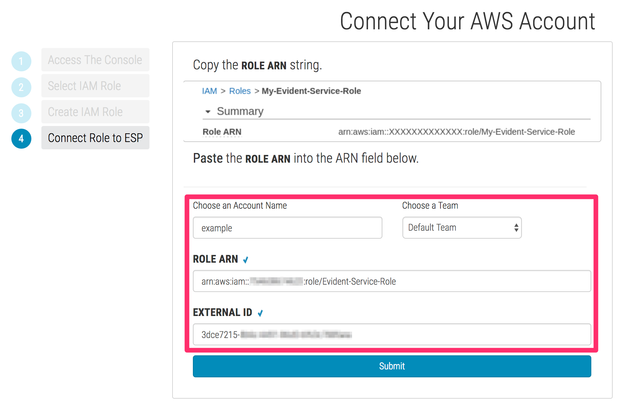This screenshot has height=404, width=618.
Task: Click the checkmark icon beside ROLE ARN
Action: (x=246, y=260)
